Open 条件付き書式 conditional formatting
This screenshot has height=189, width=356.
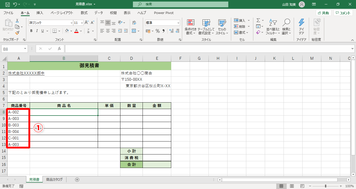pos(191,26)
